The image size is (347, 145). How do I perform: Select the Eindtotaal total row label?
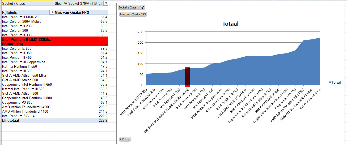[11, 120]
